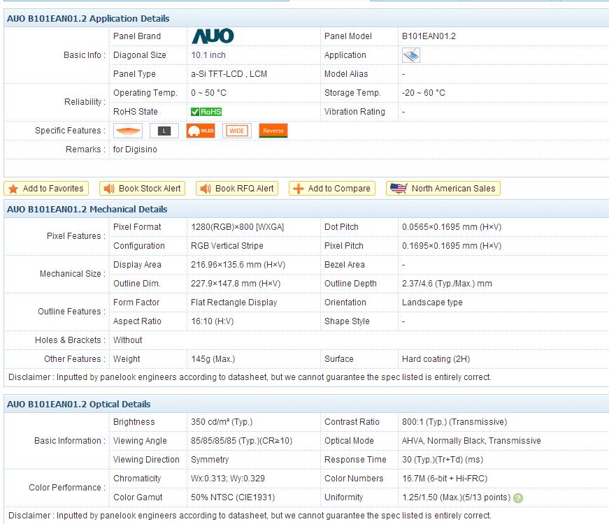Click the orange slim panel feature icon
This screenshot has height=524, width=609.
(128, 131)
